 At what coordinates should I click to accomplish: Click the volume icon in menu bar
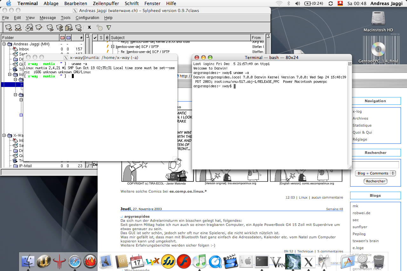tap(298, 3)
